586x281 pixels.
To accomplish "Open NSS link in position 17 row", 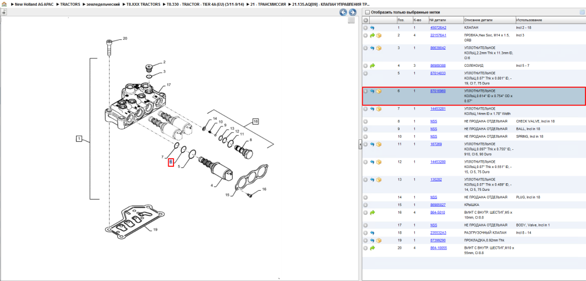I will click(x=434, y=225).
